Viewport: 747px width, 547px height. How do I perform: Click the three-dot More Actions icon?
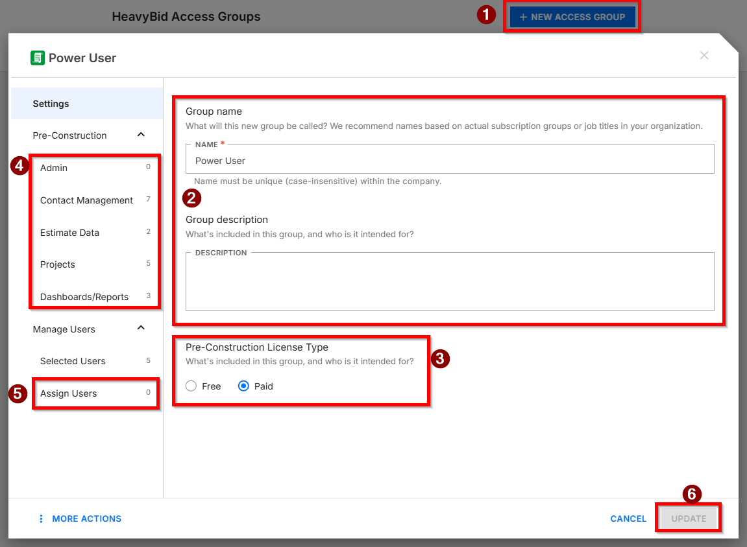pyautogui.click(x=41, y=519)
